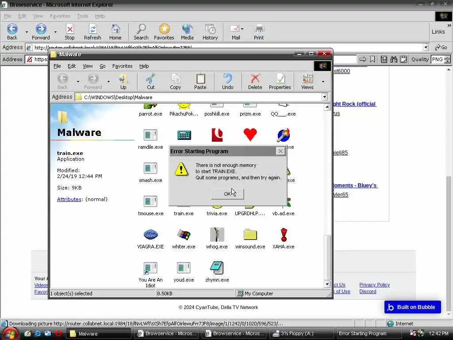
Task: Click the Malware list scroll up arrow
Action: [327, 107]
